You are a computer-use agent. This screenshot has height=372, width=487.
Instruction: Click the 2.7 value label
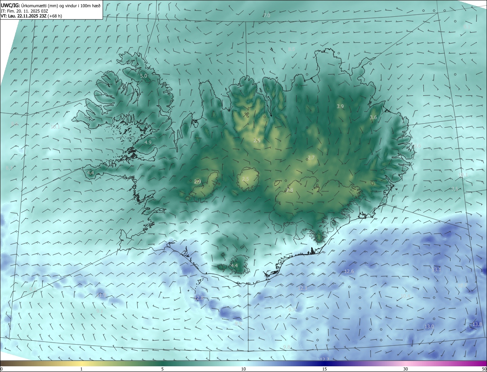[x=311, y=158]
